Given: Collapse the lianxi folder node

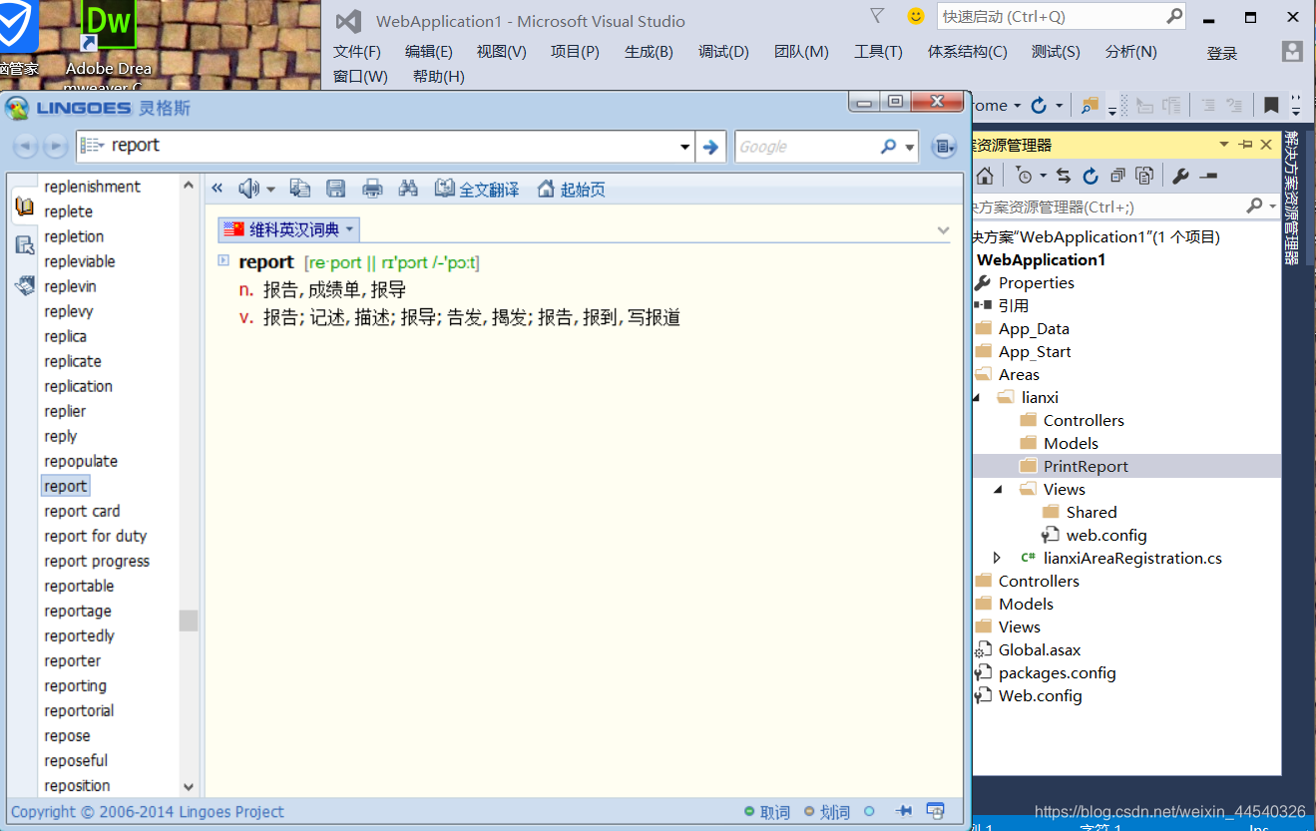Looking at the screenshot, I should (x=978, y=397).
